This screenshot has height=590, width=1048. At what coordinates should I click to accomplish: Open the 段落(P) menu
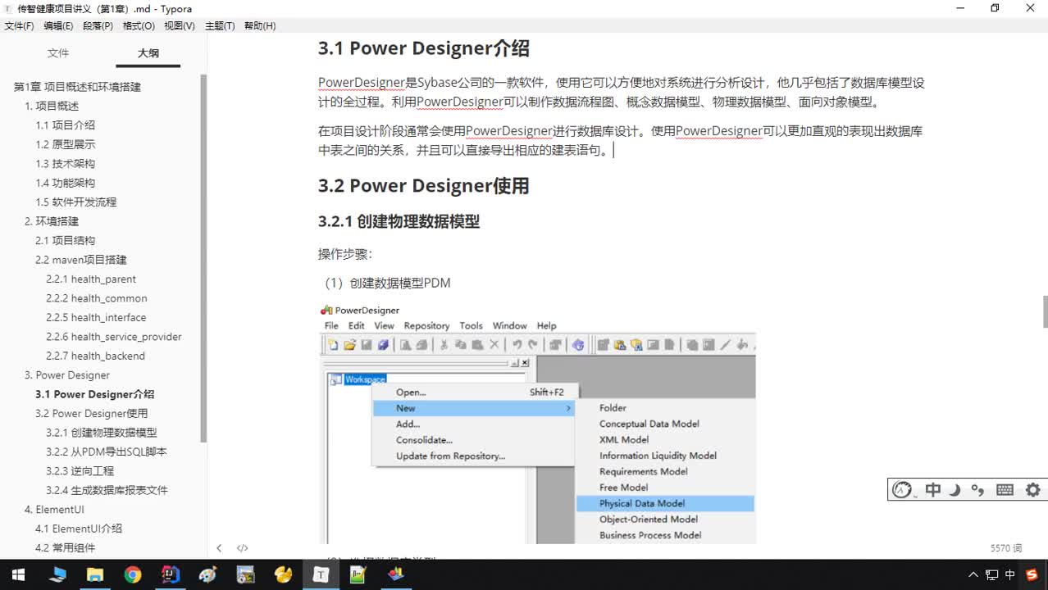(x=98, y=26)
